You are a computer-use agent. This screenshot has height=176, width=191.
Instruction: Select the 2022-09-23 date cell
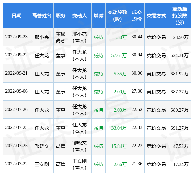pyautogui.click(x=16, y=37)
